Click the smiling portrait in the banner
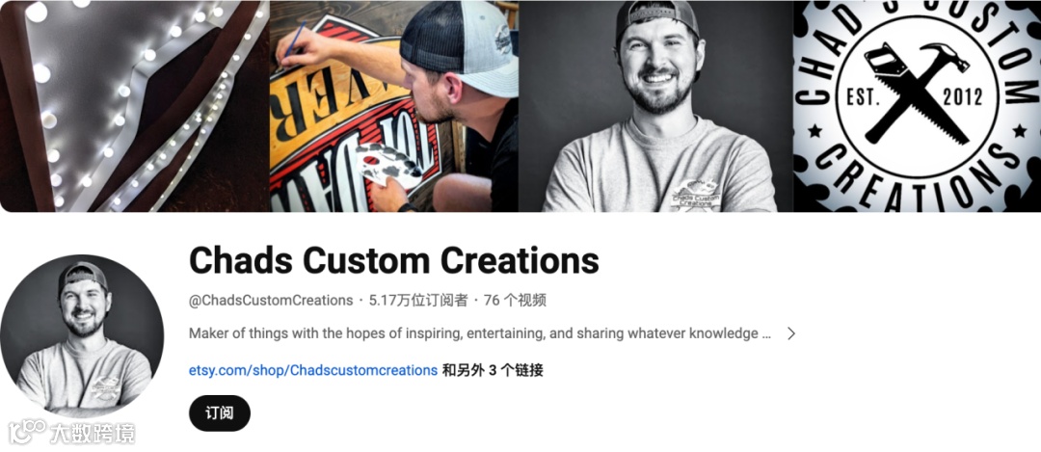This screenshot has width=1041, height=452. (x=656, y=106)
